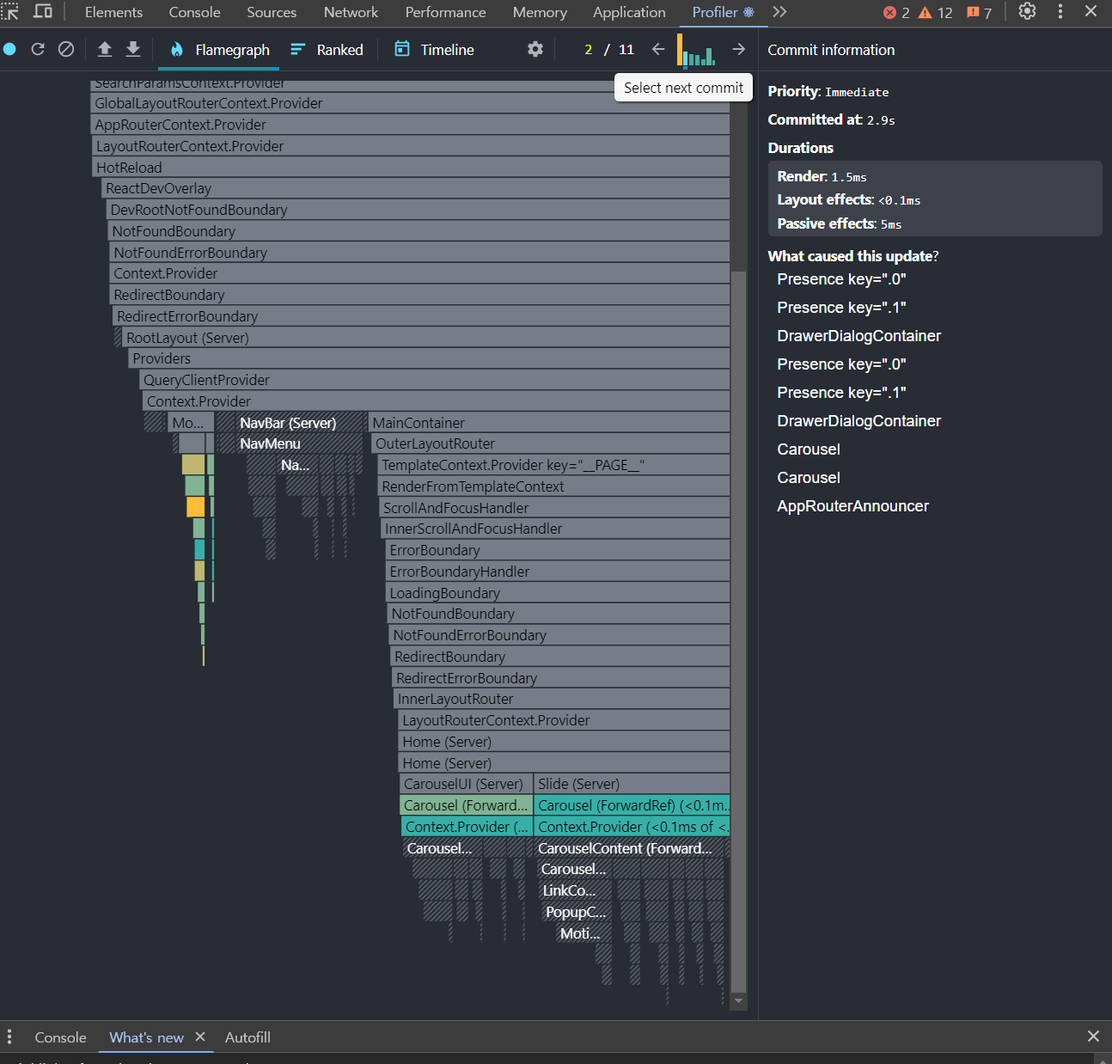The width and height of the screenshot is (1112, 1064).
Task: Click the errors count badge
Action: click(x=896, y=13)
